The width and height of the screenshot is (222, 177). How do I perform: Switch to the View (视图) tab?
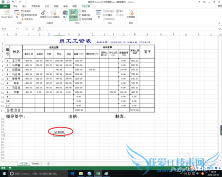click(75, 6)
